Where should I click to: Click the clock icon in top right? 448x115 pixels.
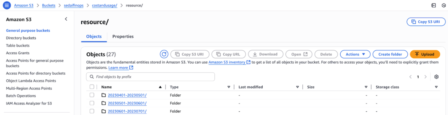[x=443, y=5]
